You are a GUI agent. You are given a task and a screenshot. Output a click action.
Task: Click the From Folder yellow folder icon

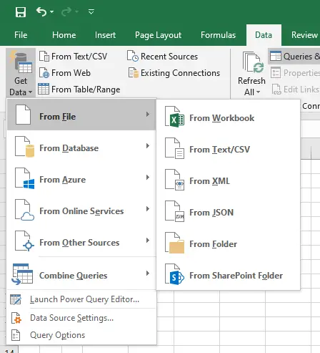[176, 246]
